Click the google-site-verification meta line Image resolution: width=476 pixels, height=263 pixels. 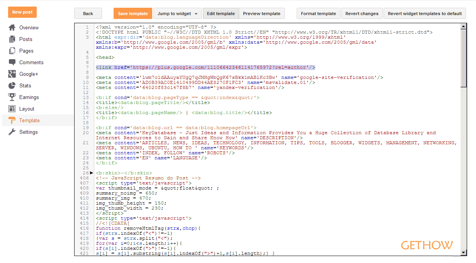(x=240, y=77)
